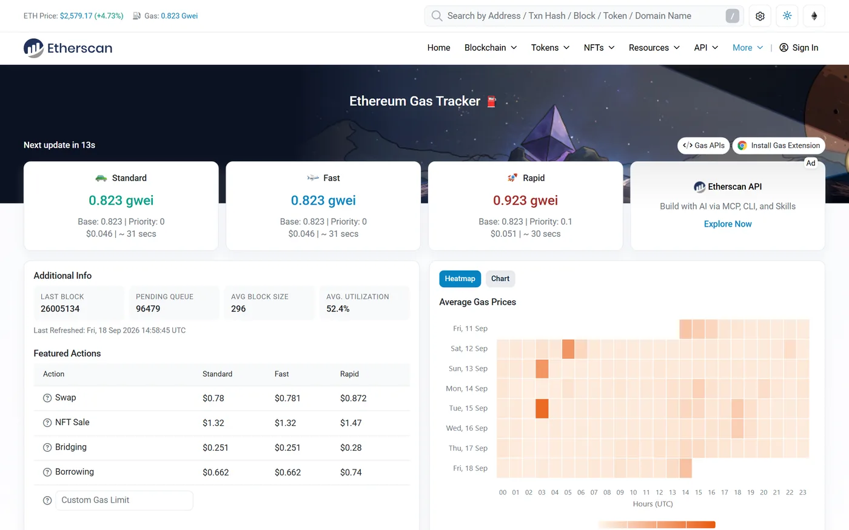Click the Standard car icon
The height and width of the screenshot is (530, 849).
[x=101, y=178]
